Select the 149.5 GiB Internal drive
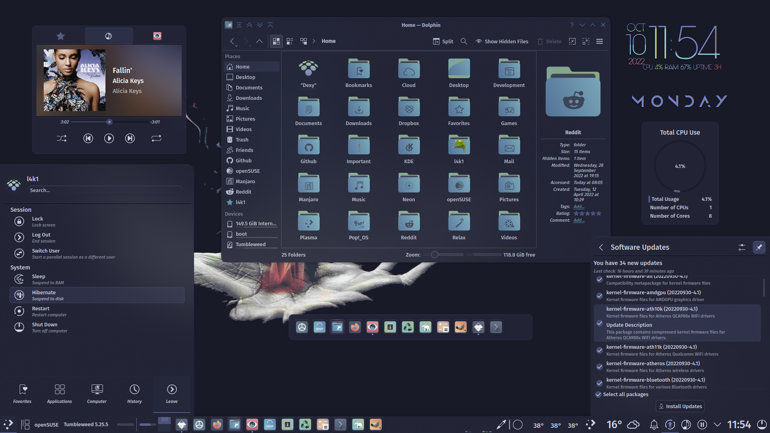 tap(251, 223)
